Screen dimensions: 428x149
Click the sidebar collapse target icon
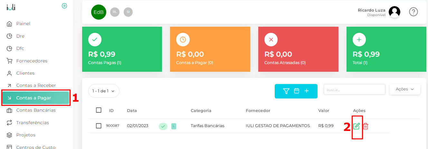pyautogui.click(x=64, y=6)
